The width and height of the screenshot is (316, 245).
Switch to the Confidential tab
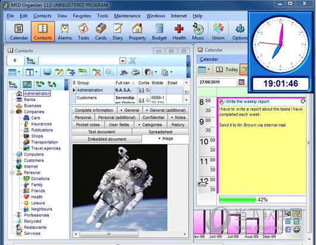tap(154, 117)
